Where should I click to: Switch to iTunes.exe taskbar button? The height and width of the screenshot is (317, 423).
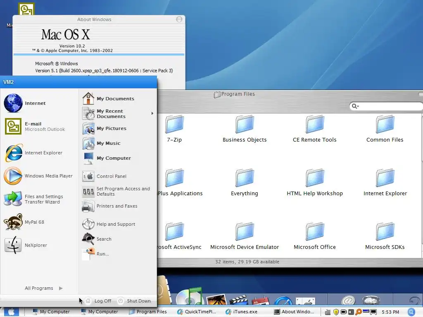tap(241, 312)
